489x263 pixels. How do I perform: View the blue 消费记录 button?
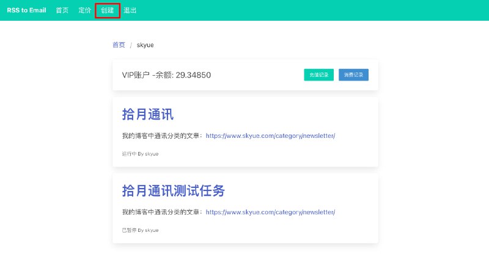tap(353, 75)
